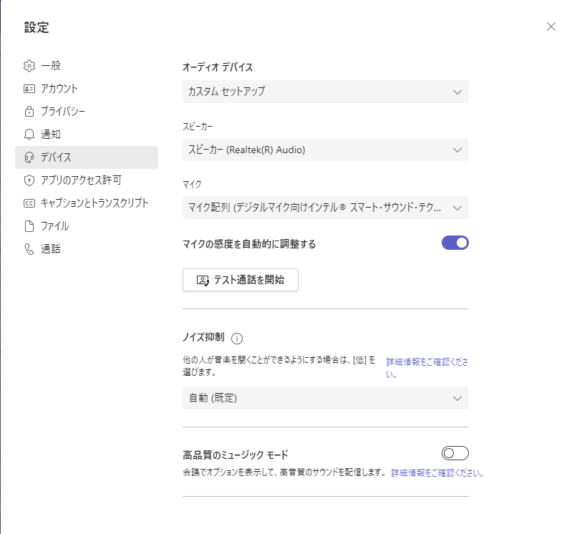The width and height of the screenshot is (572, 534).
Task: Open キャプションとトランスクリプト settings section
Action: pyautogui.click(x=87, y=203)
